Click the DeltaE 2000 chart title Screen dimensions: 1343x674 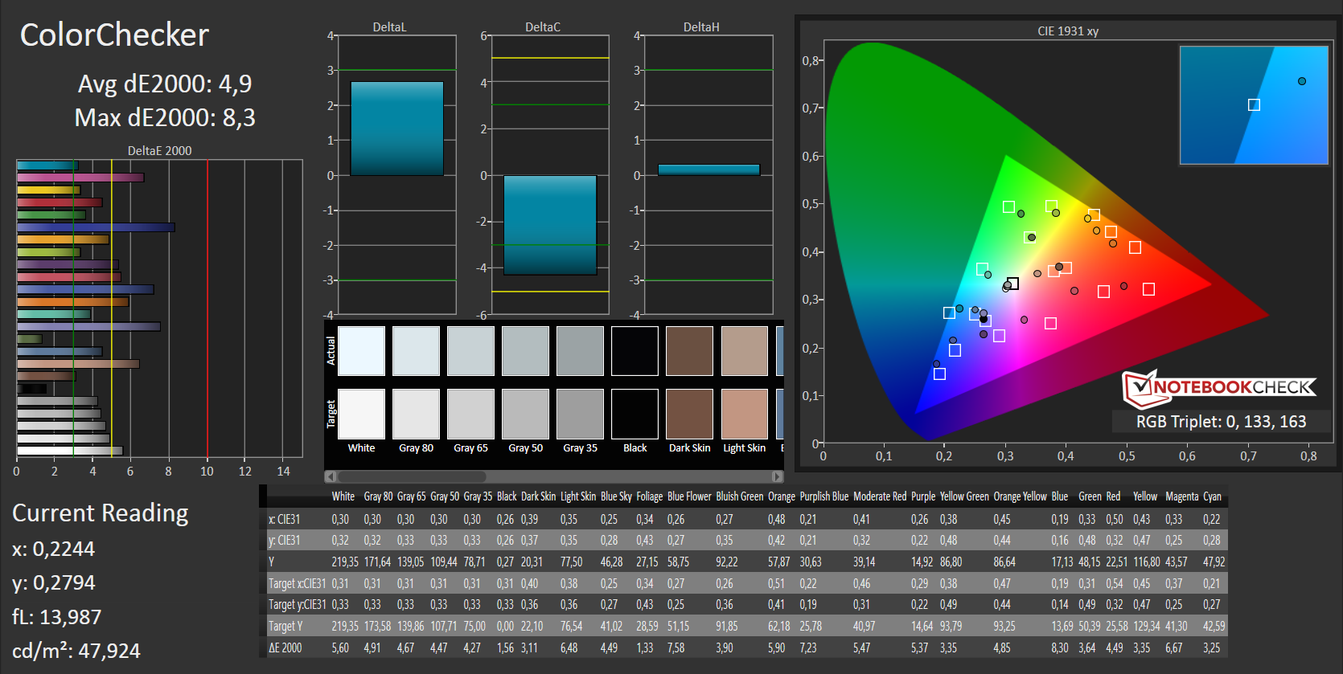coord(159,151)
